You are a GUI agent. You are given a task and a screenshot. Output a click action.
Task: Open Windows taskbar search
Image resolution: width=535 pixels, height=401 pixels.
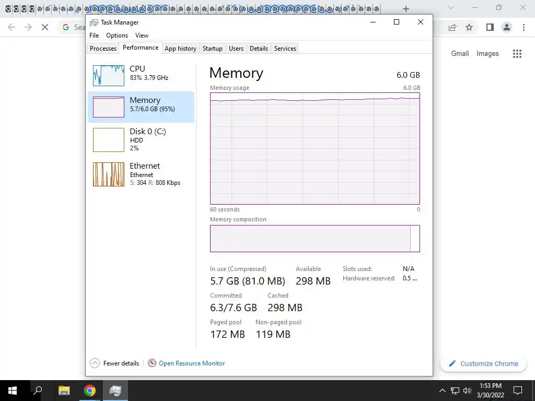tap(38, 391)
